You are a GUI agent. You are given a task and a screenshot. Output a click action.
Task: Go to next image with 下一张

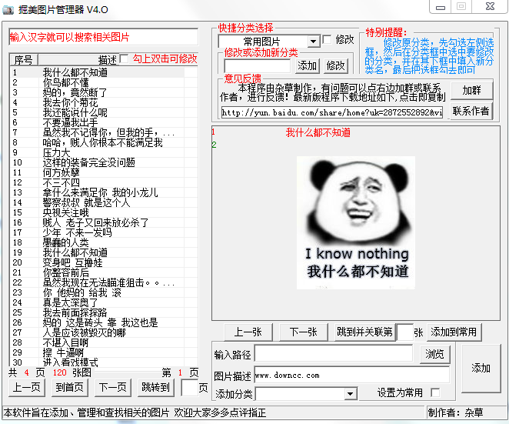click(x=303, y=332)
